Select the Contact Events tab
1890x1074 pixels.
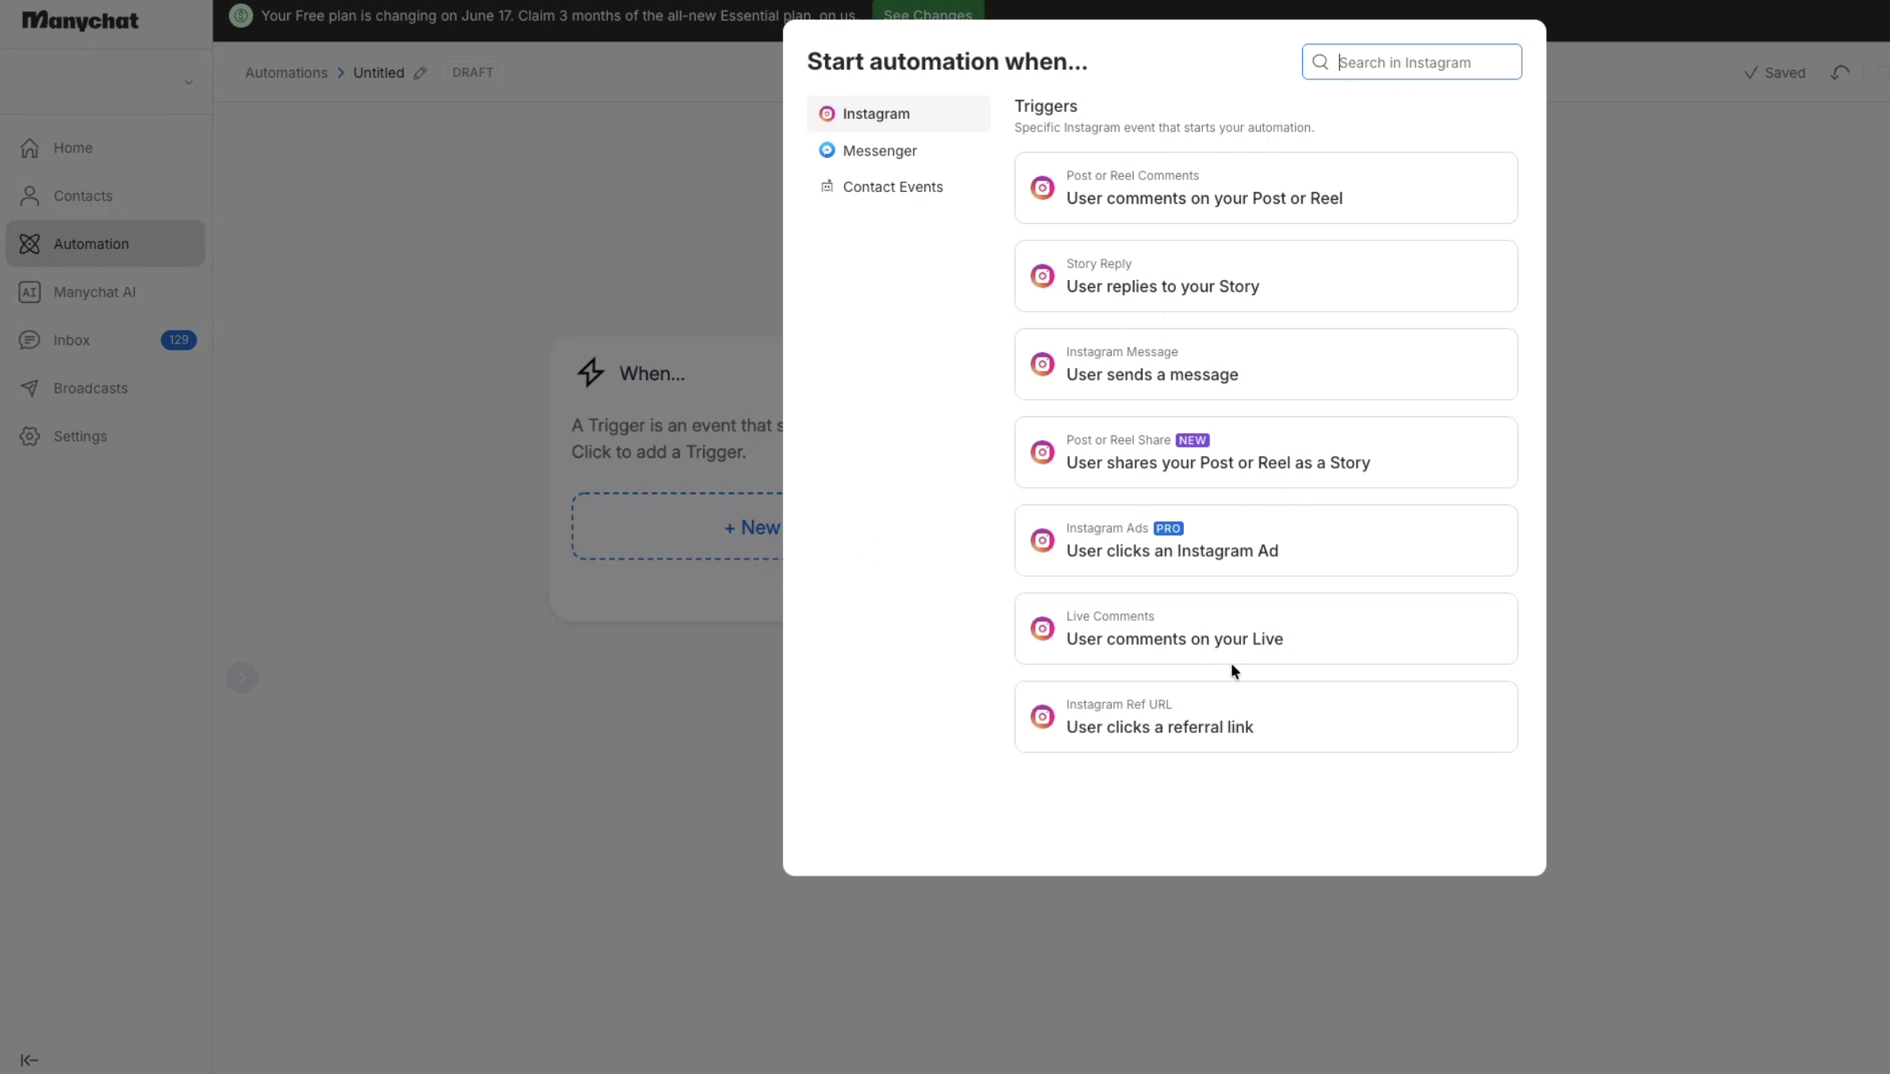tap(898, 187)
